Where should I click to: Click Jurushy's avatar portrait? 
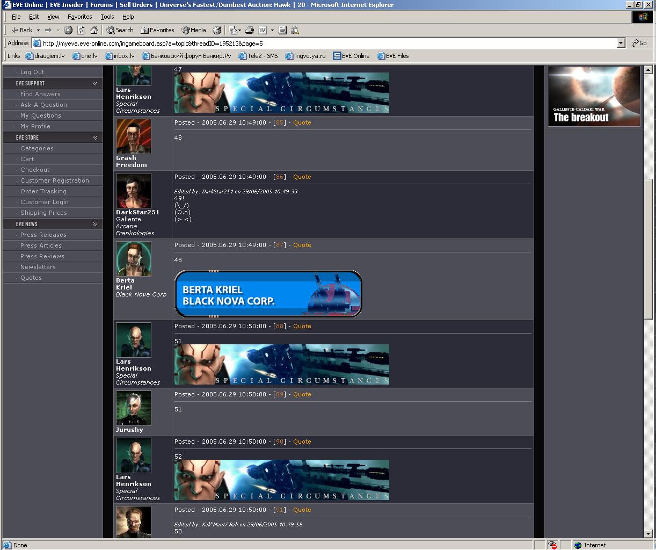[x=134, y=408]
